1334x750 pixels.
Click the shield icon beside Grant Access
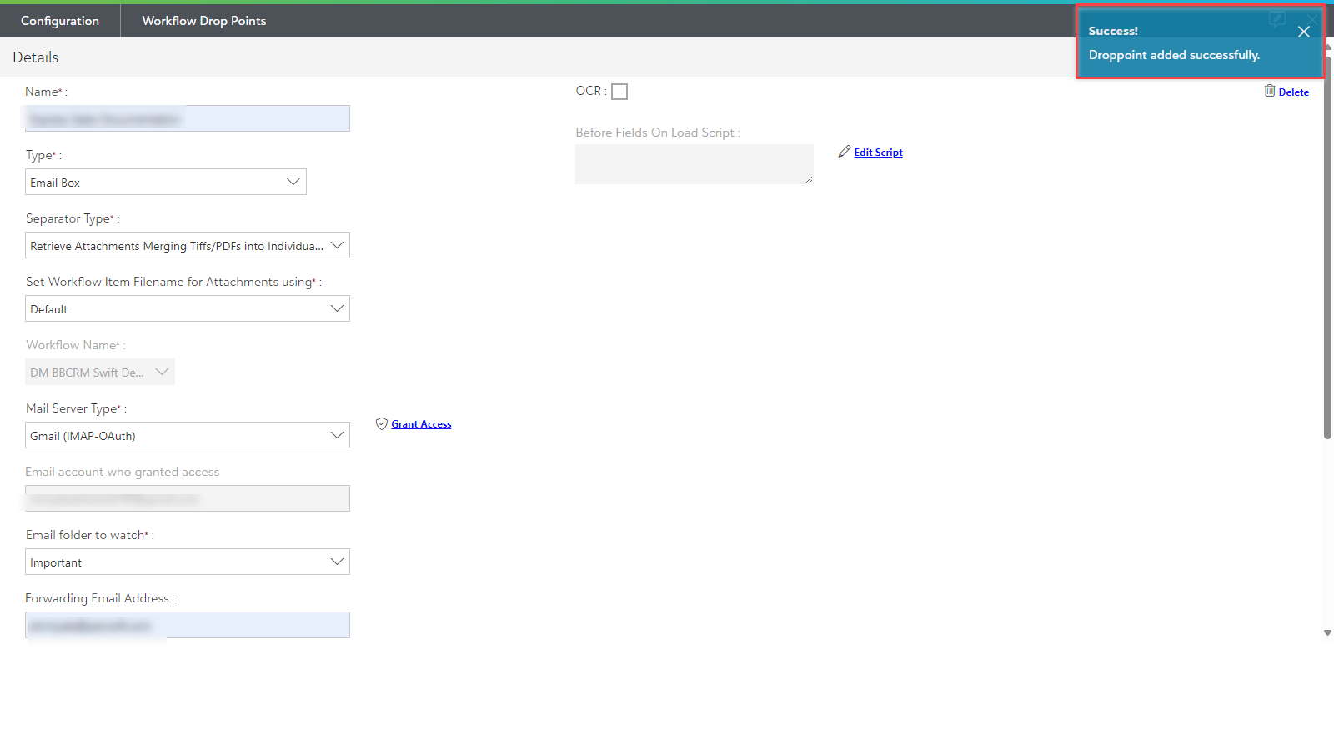coord(382,423)
